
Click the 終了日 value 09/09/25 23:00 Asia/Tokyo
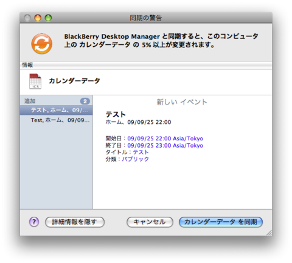(165, 145)
